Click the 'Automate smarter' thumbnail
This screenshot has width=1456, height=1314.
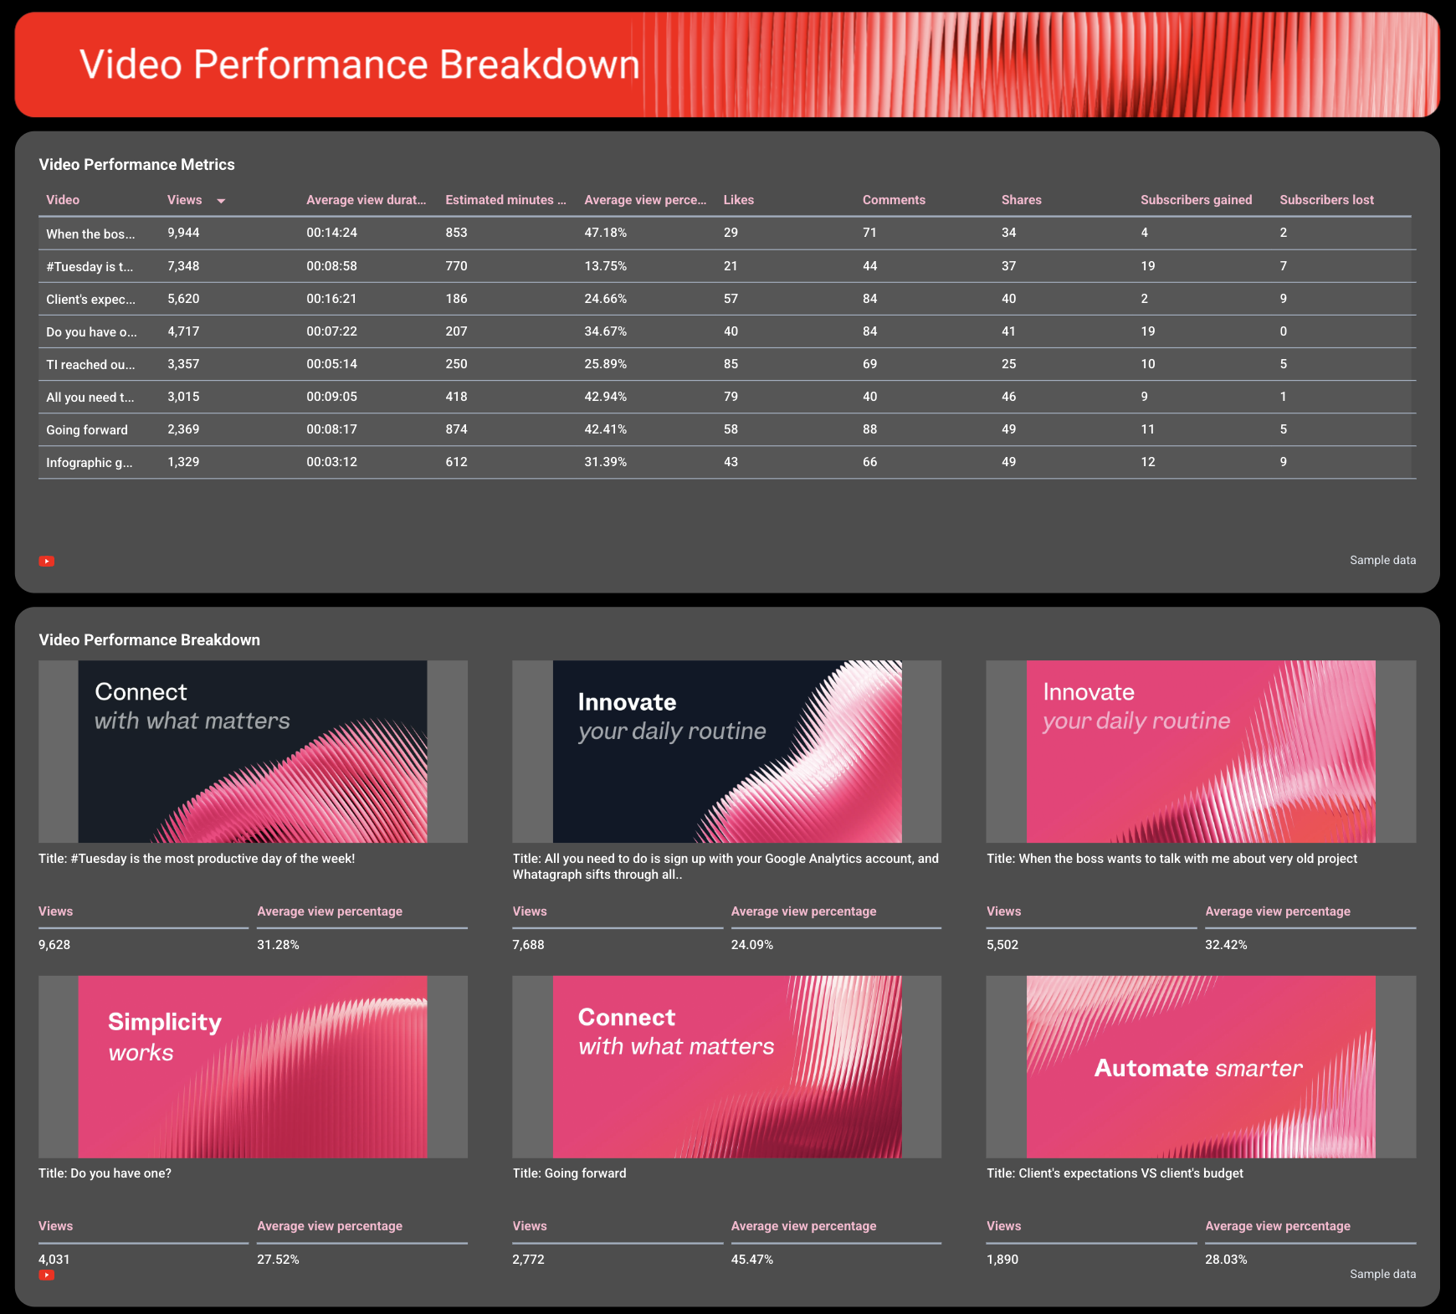point(1200,1066)
